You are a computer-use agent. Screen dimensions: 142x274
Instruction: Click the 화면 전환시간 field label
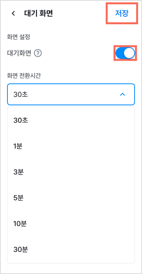(x=23, y=76)
